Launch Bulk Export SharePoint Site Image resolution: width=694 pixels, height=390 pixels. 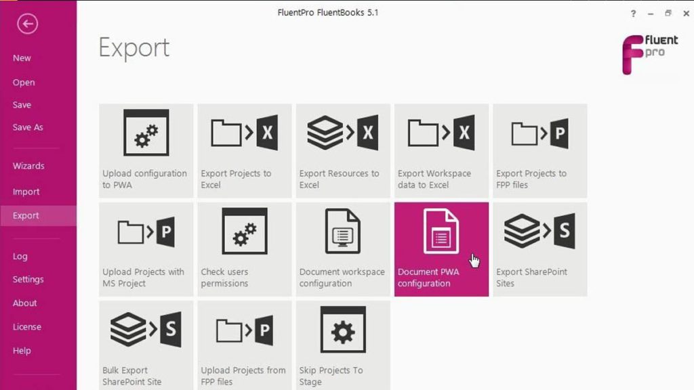[x=145, y=345]
